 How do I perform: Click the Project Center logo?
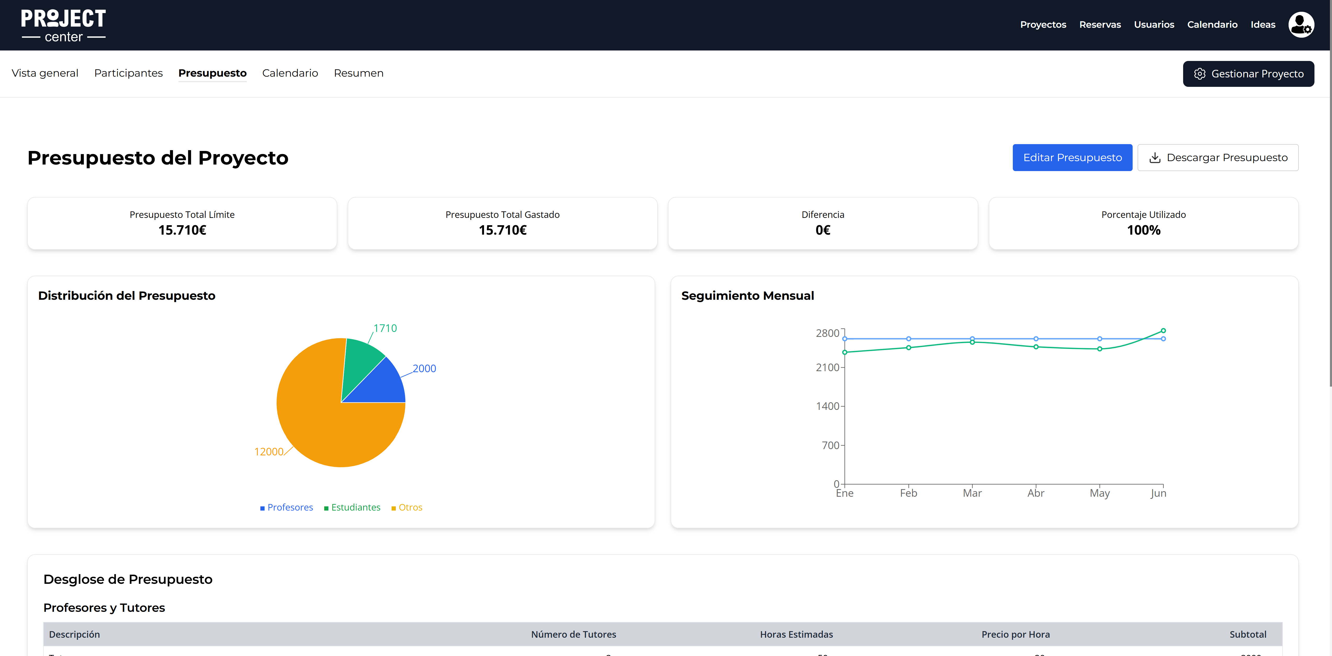tap(64, 25)
